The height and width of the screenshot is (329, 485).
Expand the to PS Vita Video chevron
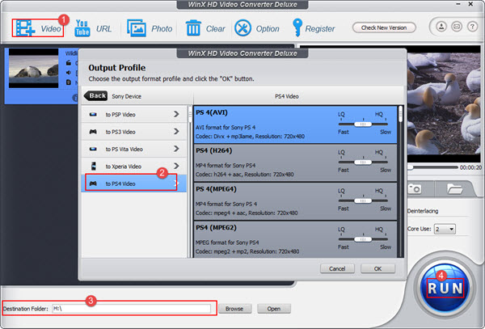pyautogui.click(x=176, y=149)
